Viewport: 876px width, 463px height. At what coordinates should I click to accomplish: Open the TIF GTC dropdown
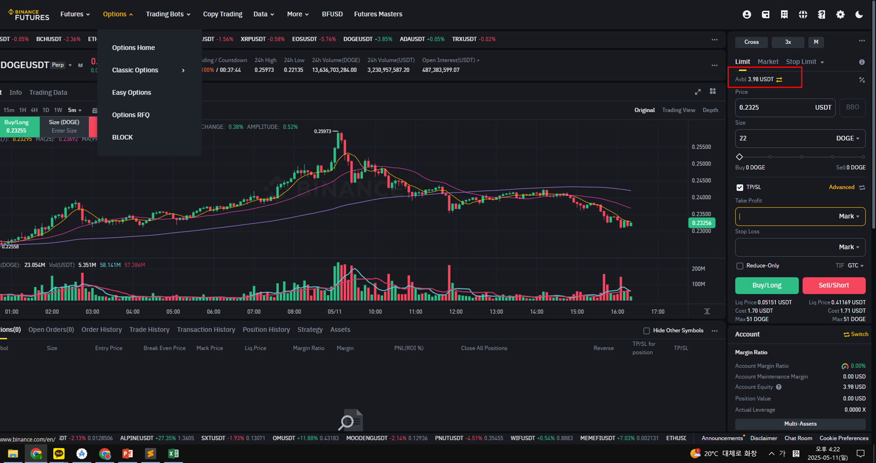tap(855, 266)
